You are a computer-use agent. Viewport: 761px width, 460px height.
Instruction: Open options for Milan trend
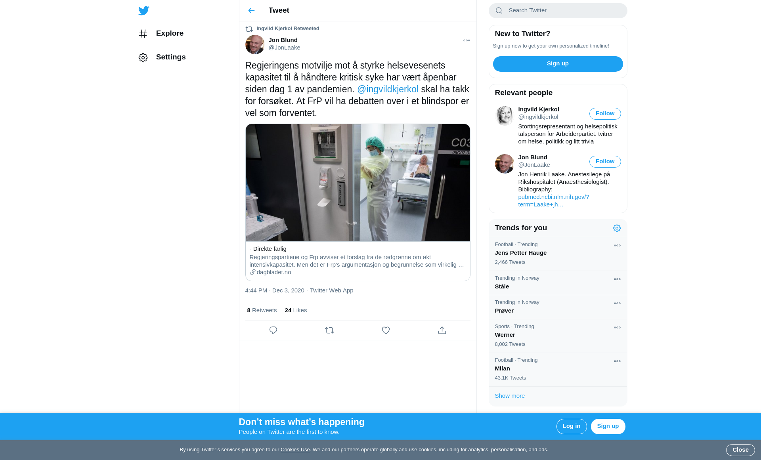617,361
